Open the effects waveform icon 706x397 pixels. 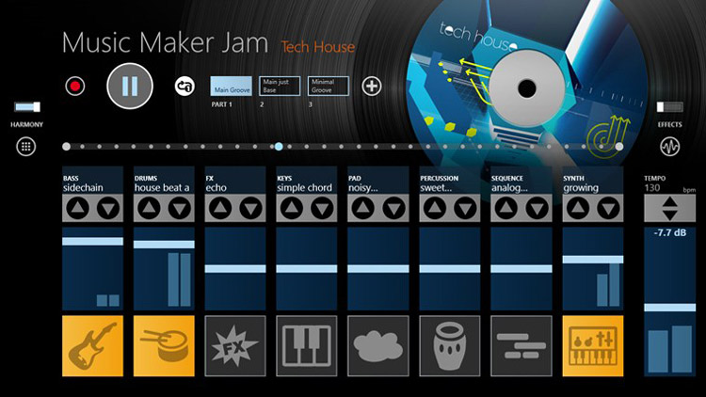point(669,147)
